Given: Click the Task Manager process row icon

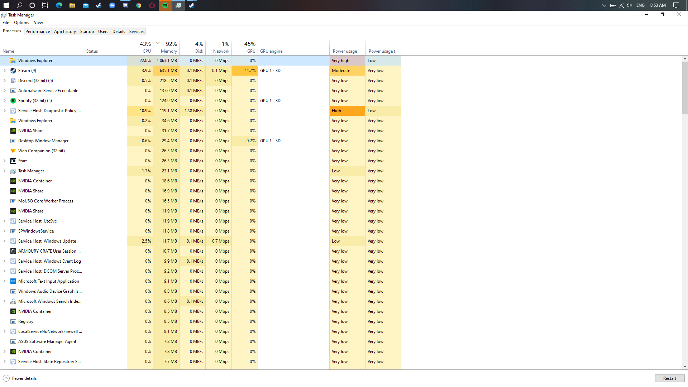Looking at the screenshot, I should tap(13, 171).
